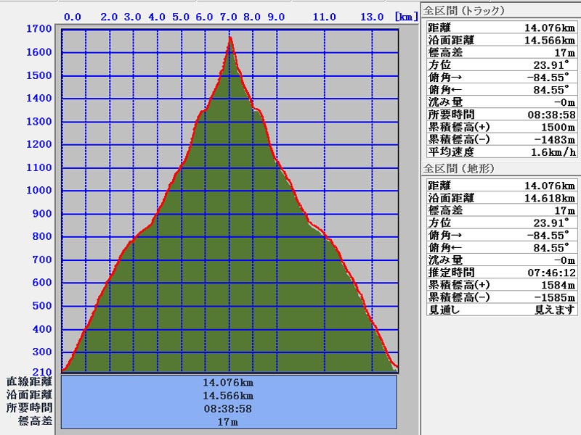Click the 累積標高(-) -1483m value

[556, 139]
